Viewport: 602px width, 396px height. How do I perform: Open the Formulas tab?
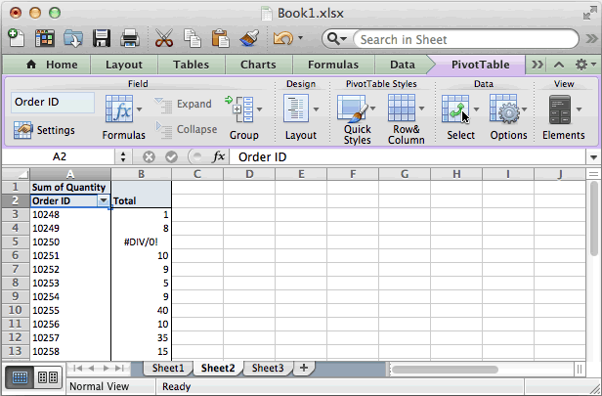tap(333, 65)
